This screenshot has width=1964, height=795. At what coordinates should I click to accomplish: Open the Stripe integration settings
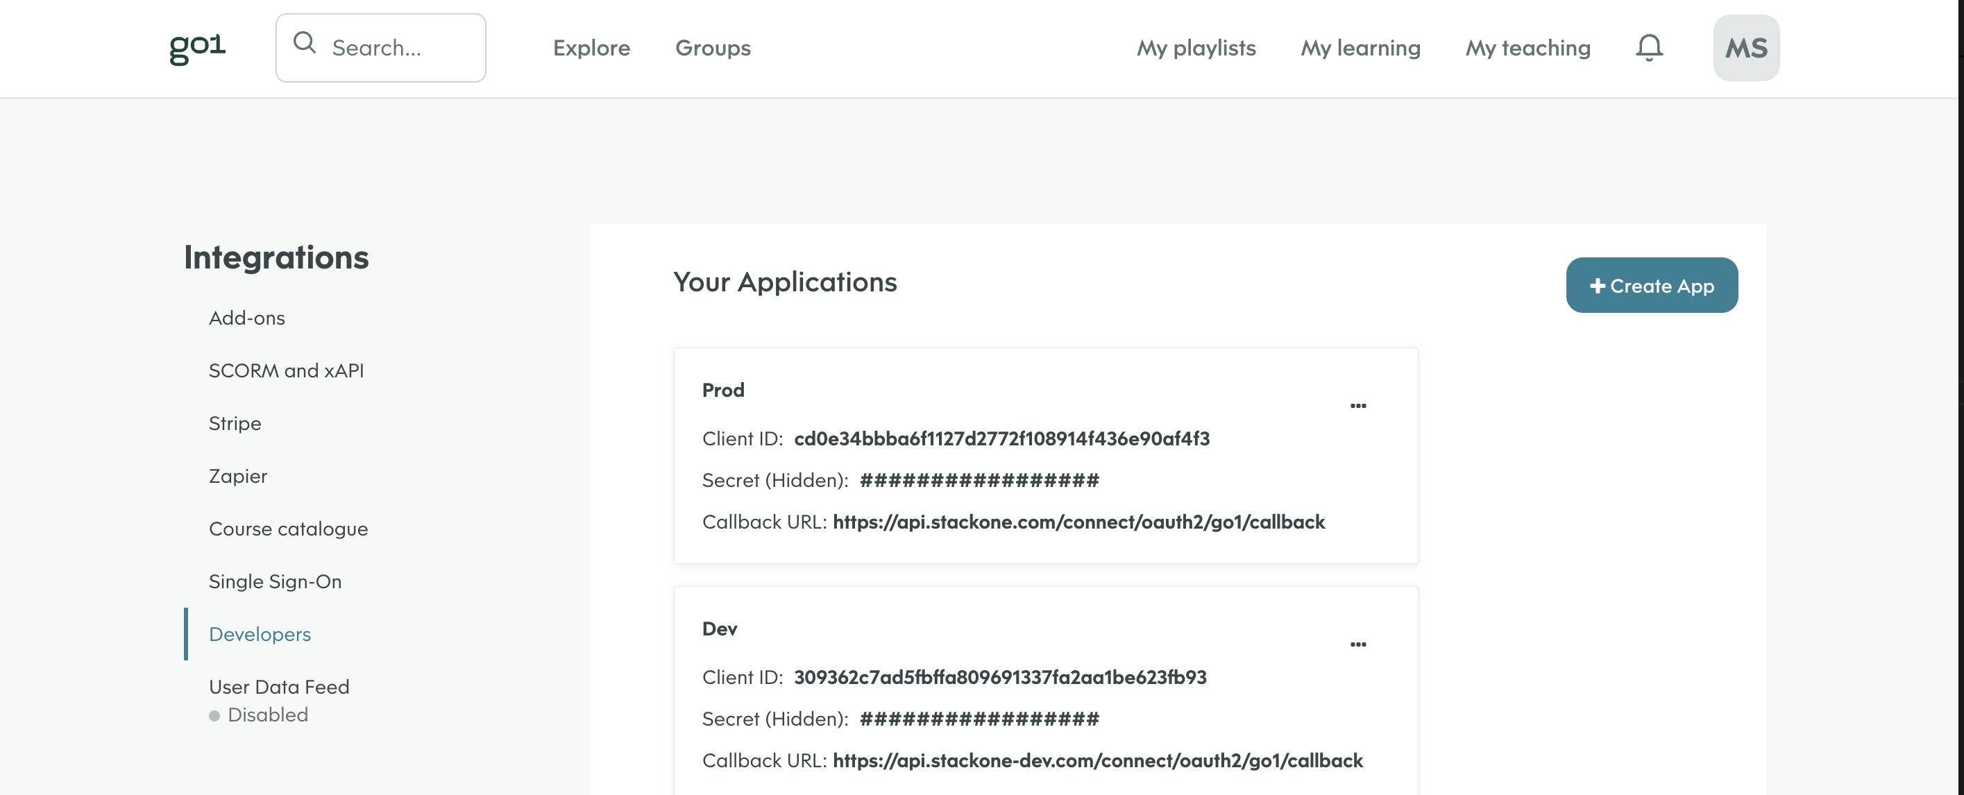pos(234,423)
